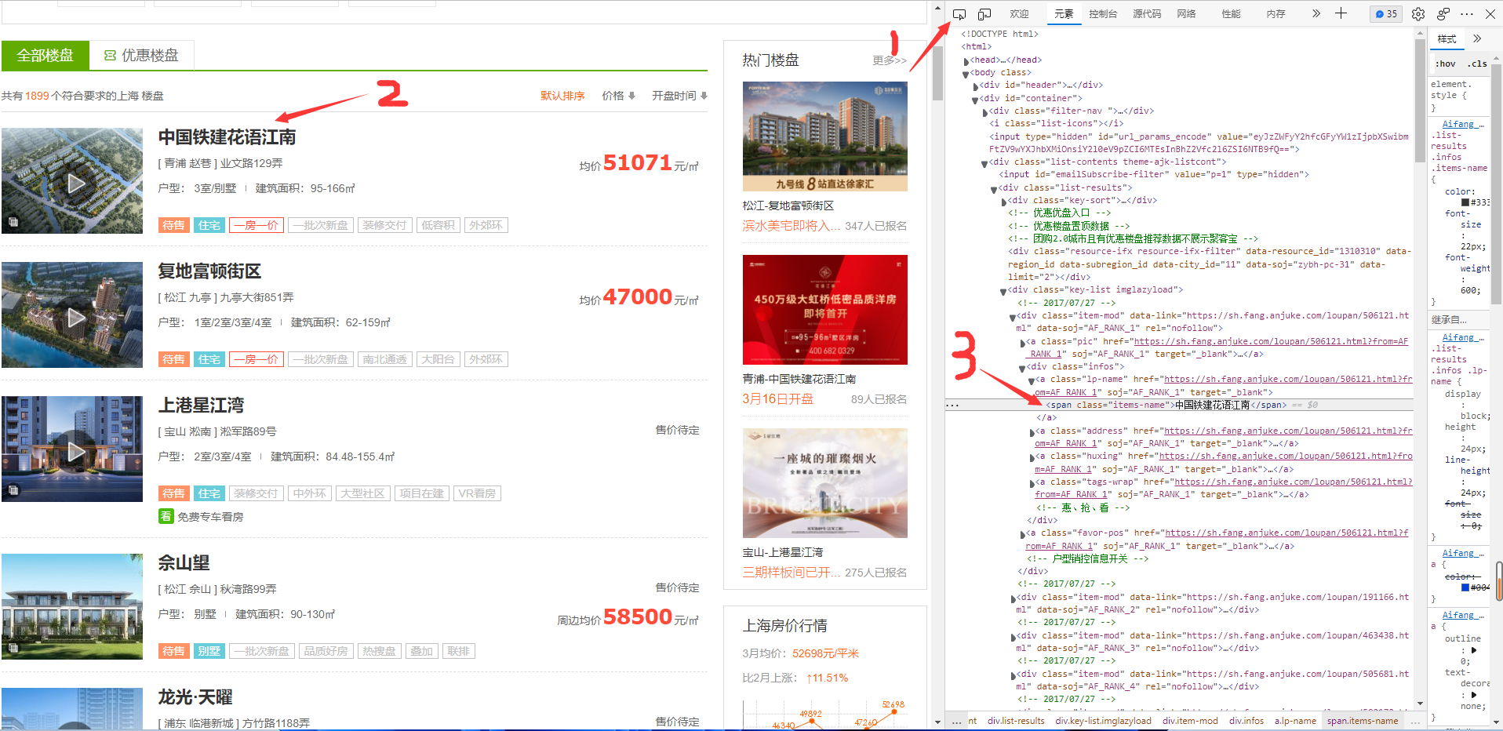1503x731 pixels.
Task: Collapse the div id="container" node
Action: [x=976, y=99]
